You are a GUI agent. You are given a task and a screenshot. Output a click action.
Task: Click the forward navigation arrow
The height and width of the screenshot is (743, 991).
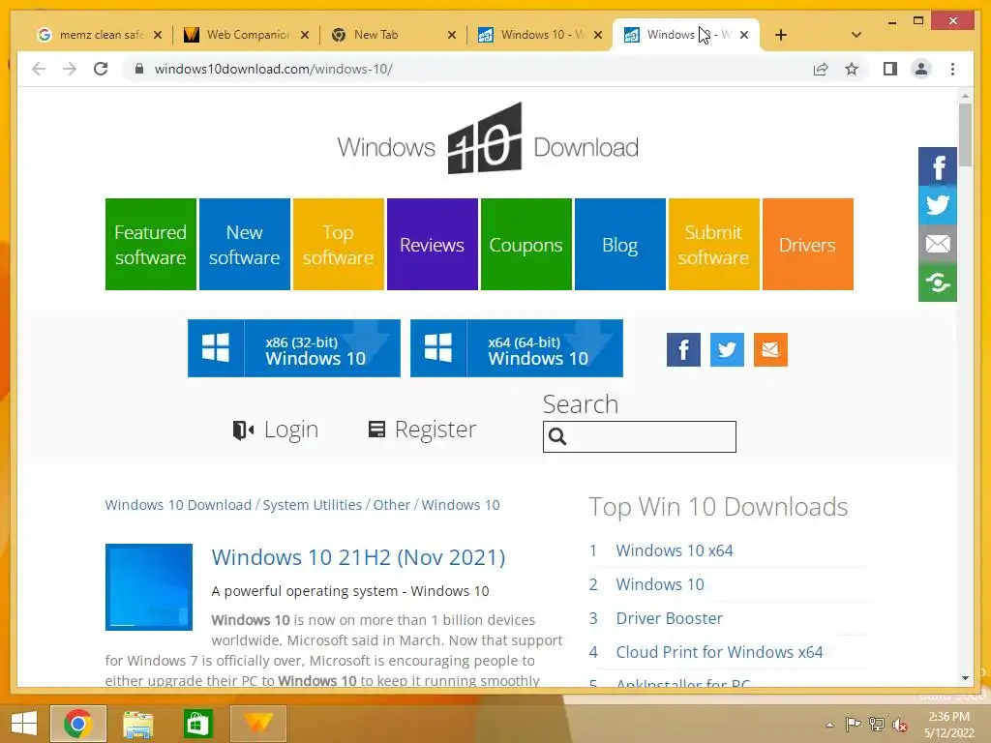click(70, 69)
